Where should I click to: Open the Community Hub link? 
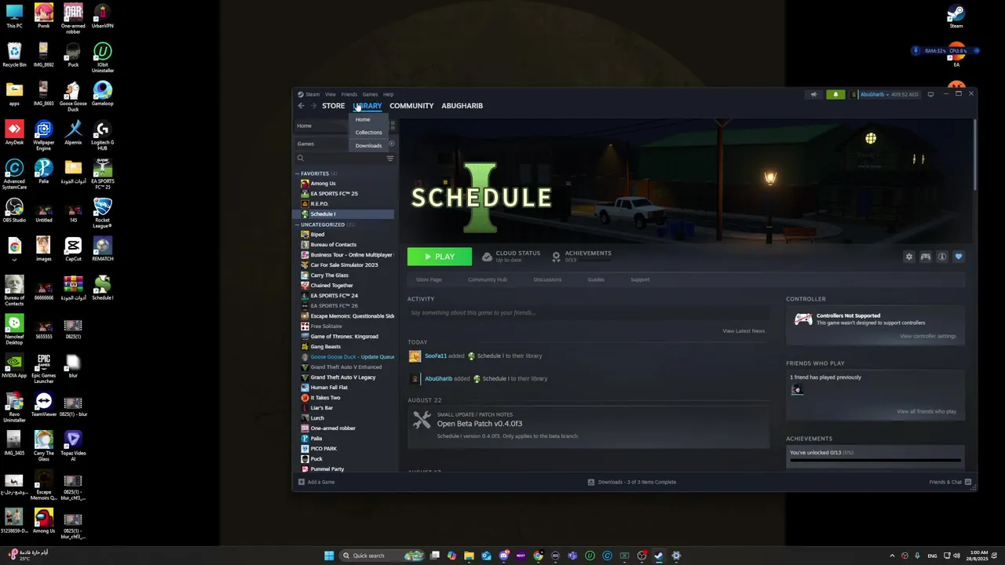pos(488,279)
